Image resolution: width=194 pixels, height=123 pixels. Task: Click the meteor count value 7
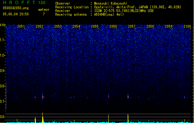(x=44, y=14)
